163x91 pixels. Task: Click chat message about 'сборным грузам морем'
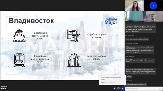point(140,50)
